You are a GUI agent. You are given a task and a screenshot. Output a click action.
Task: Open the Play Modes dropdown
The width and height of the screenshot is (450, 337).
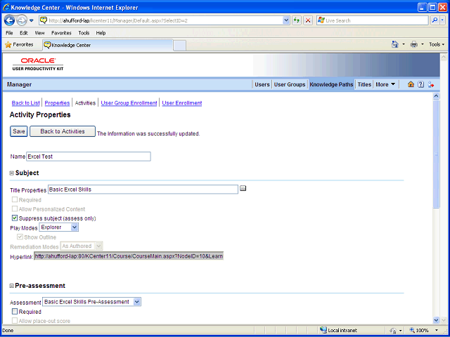(58, 227)
